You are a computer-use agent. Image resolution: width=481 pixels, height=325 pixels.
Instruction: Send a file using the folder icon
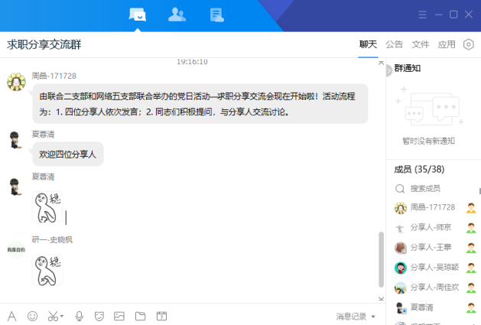point(140,316)
